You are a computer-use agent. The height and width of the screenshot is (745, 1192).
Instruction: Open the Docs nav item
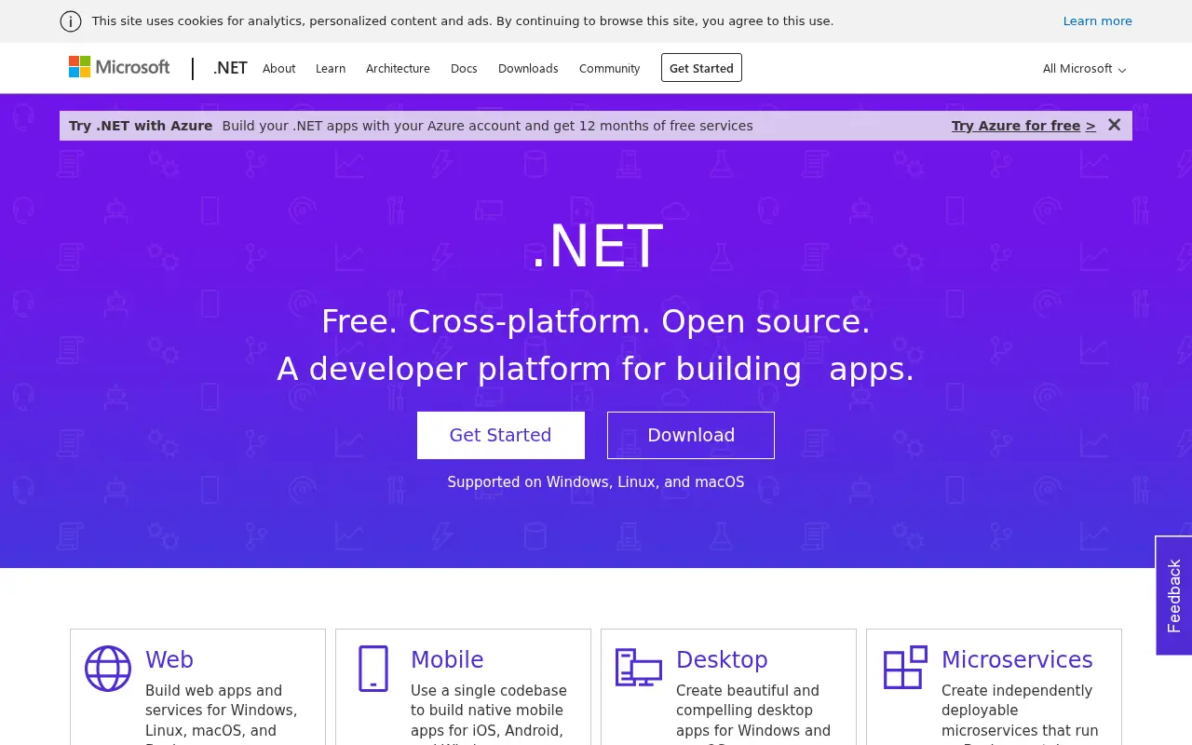tap(464, 69)
